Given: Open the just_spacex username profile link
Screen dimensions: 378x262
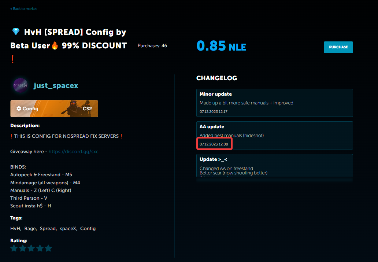Looking at the screenshot, I should point(56,86).
